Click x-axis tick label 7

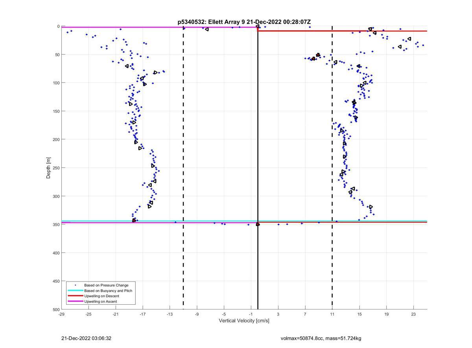pyautogui.click(x=305, y=314)
